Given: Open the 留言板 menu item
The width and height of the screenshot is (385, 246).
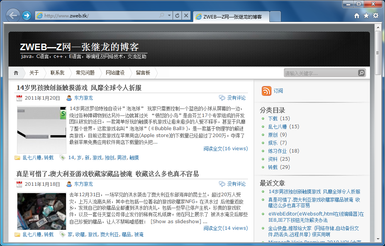Looking at the screenshot, I should (143, 73).
